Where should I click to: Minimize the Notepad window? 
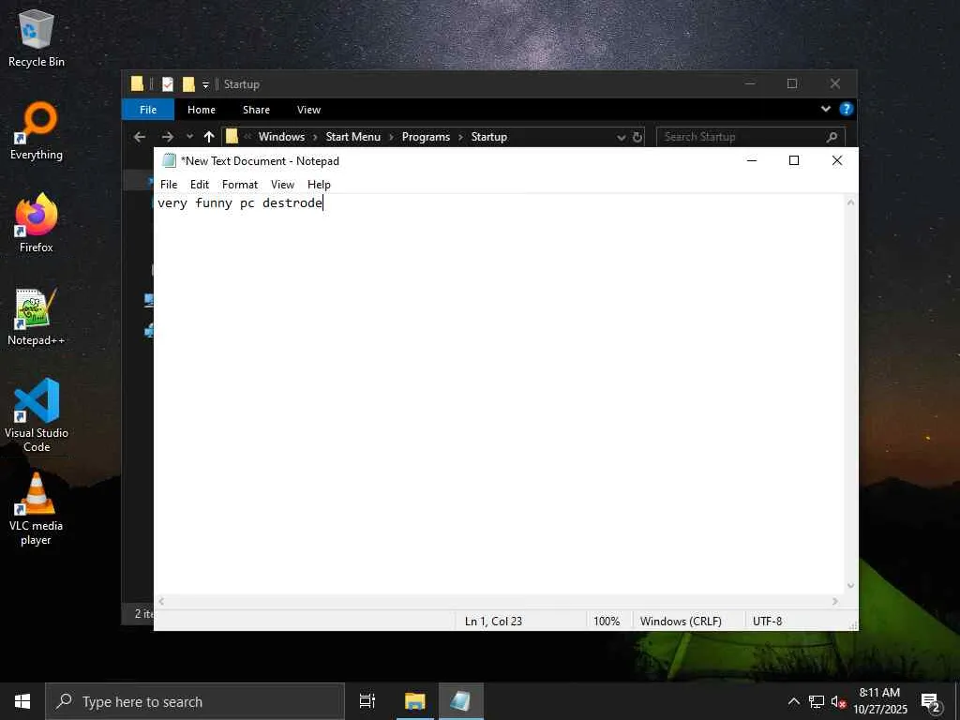tap(752, 160)
